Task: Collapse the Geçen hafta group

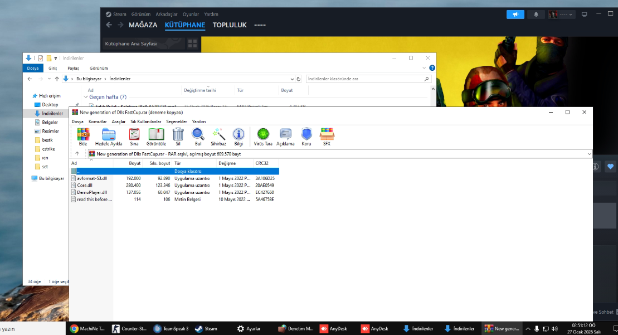Action: [x=85, y=97]
